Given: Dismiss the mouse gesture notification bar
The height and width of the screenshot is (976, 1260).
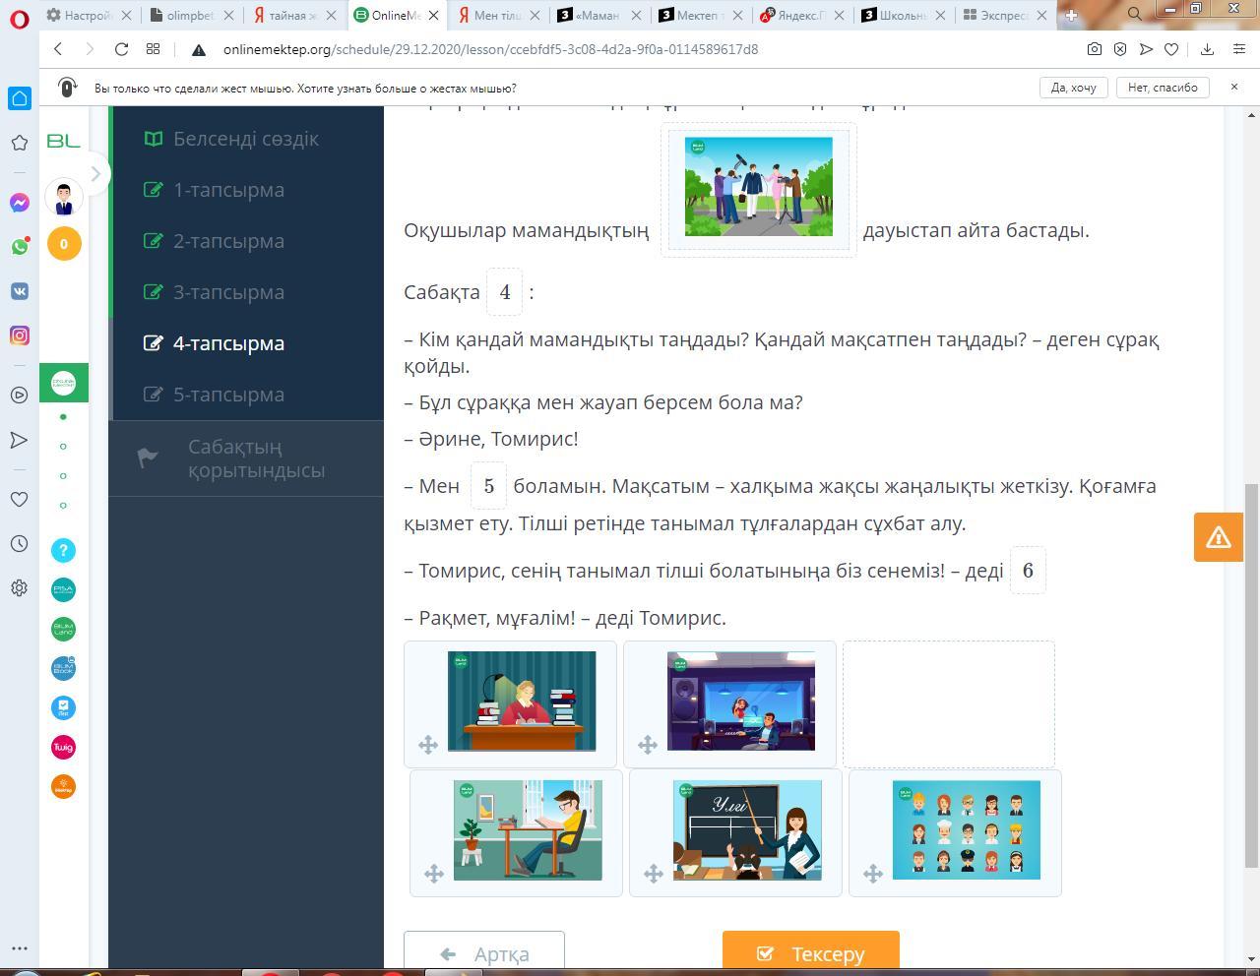Looking at the screenshot, I should (x=1233, y=88).
